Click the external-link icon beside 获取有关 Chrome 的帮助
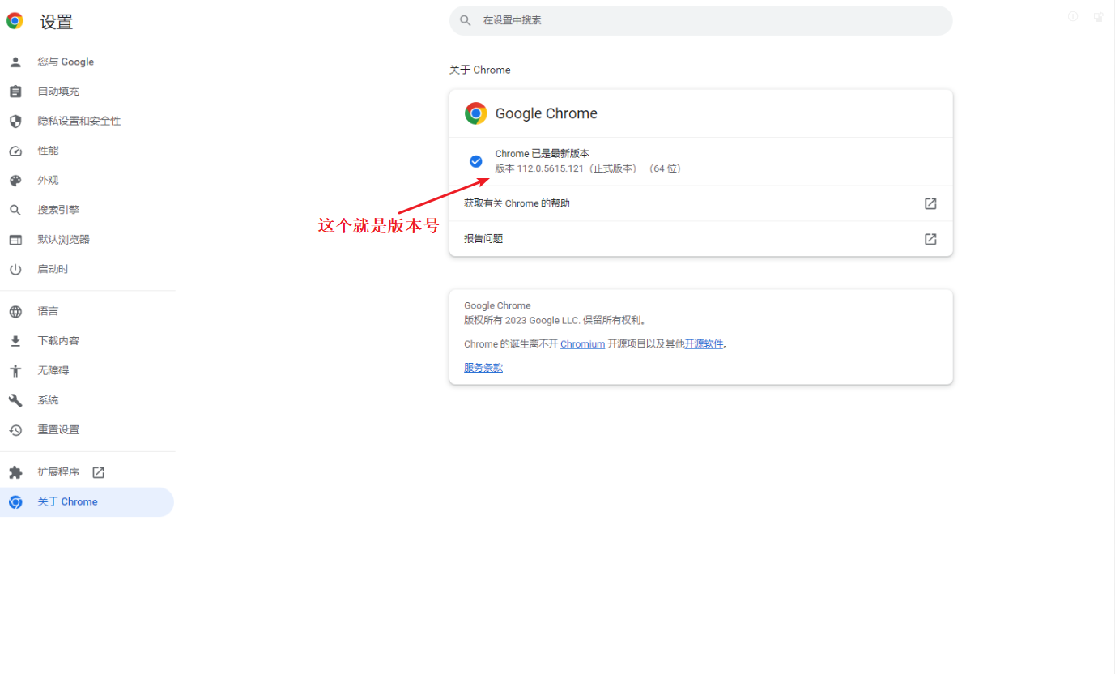This screenshot has width=1115, height=674. click(x=930, y=203)
